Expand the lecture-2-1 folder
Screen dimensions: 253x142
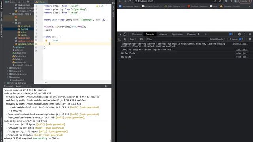pyautogui.click(x=8, y=71)
